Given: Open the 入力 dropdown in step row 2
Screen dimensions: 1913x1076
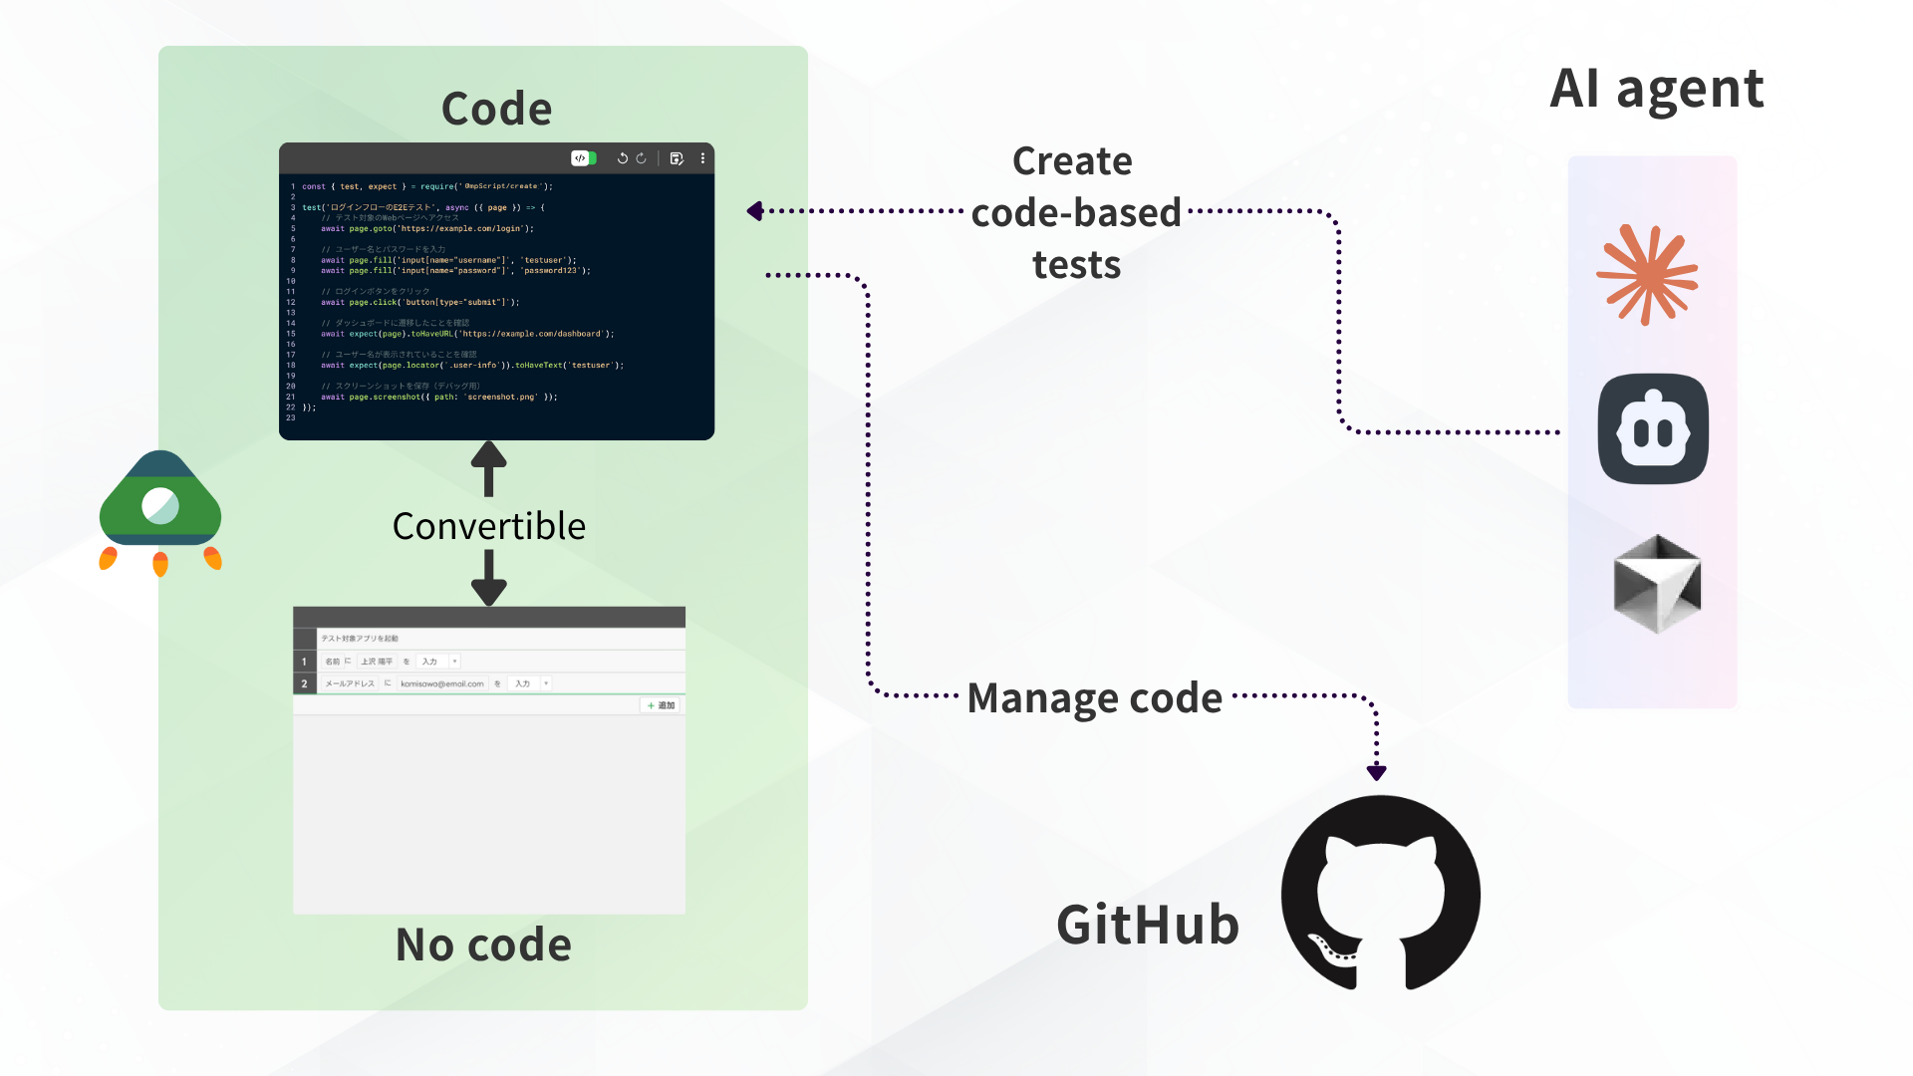Looking at the screenshot, I should [x=530, y=683].
